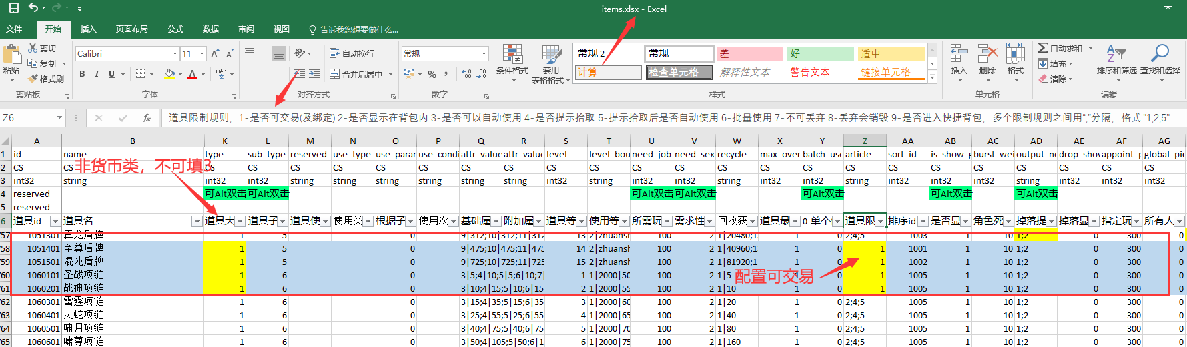Click the Save icon in quick access toolbar

(x=13, y=8)
